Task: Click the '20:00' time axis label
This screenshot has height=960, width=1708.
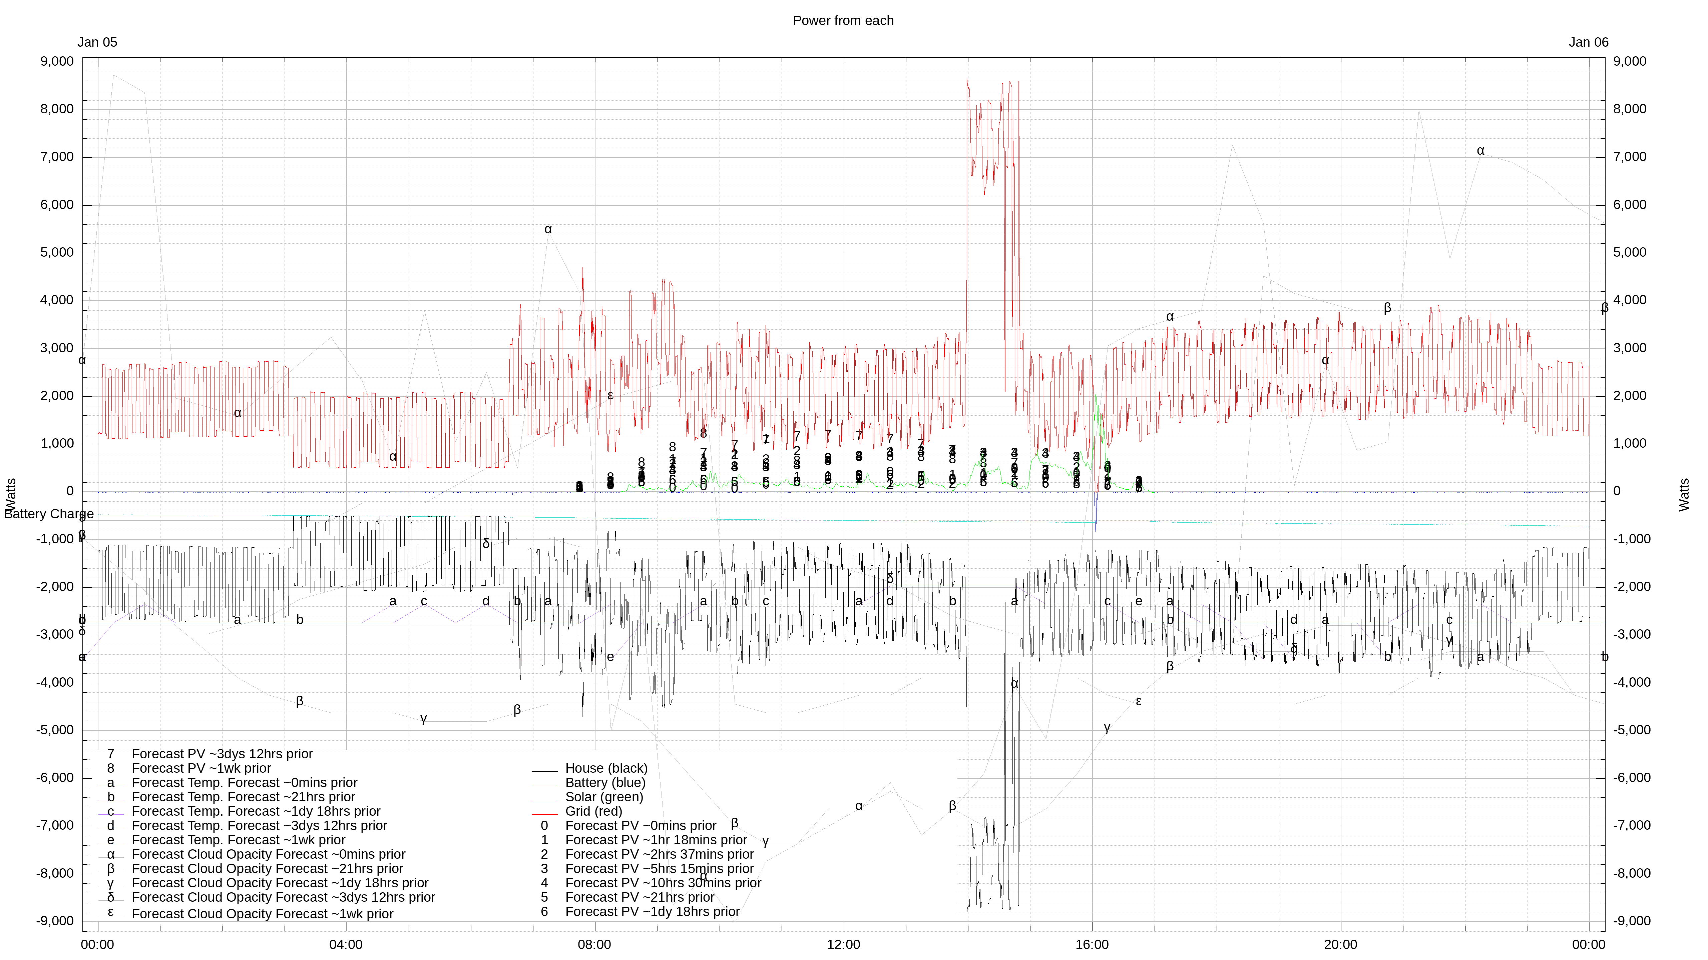Action: pyautogui.click(x=1341, y=945)
